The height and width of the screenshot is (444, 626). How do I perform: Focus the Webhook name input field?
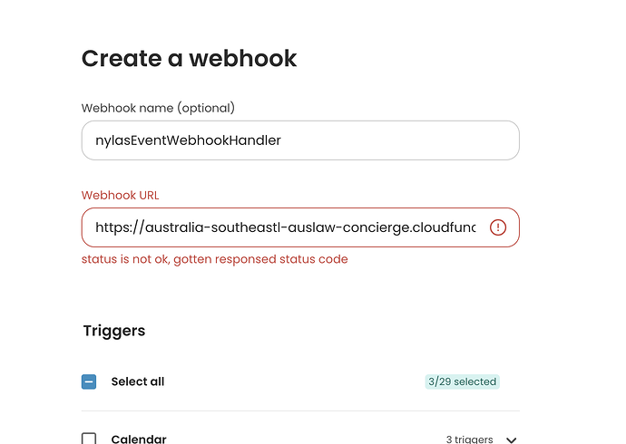[300, 140]
